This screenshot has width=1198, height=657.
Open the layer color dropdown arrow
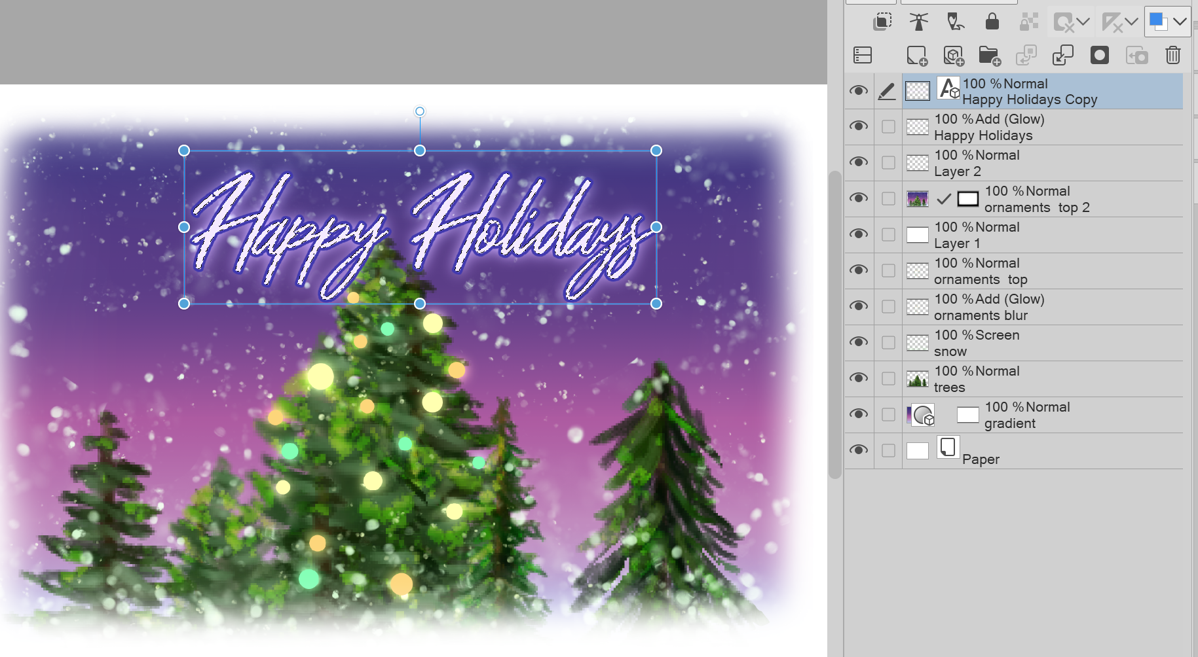coord(1180,22)
